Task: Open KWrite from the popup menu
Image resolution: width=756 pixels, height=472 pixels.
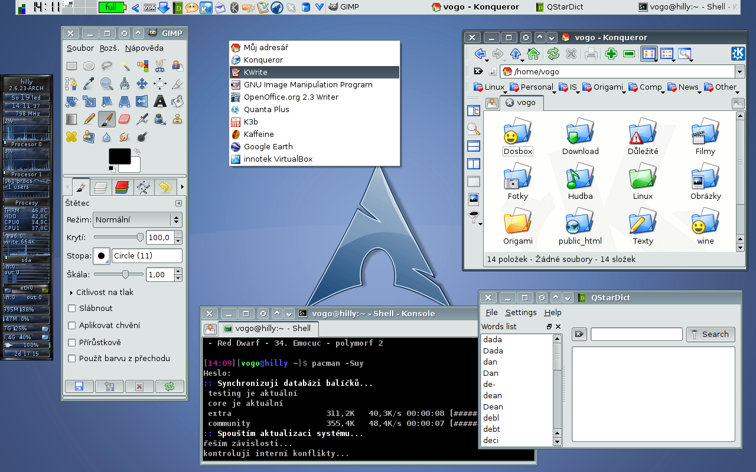Action: (x=256, y=73)
